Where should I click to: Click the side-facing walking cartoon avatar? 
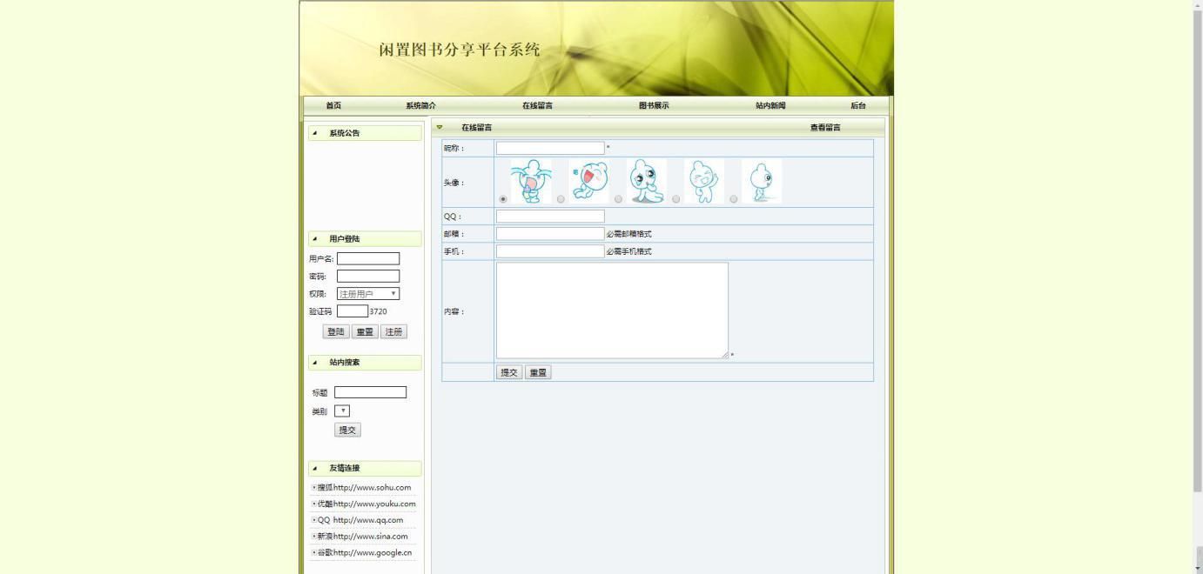tap(762, 181)
